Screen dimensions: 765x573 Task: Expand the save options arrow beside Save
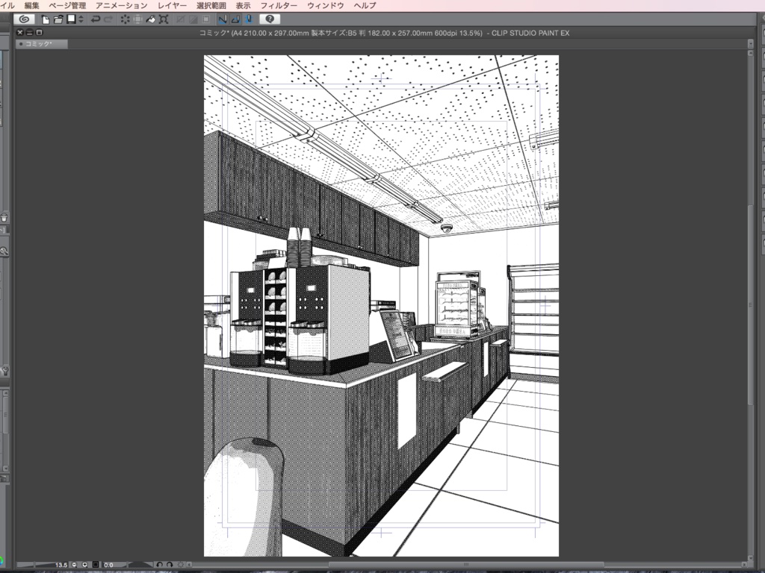(x=81, y=19)
